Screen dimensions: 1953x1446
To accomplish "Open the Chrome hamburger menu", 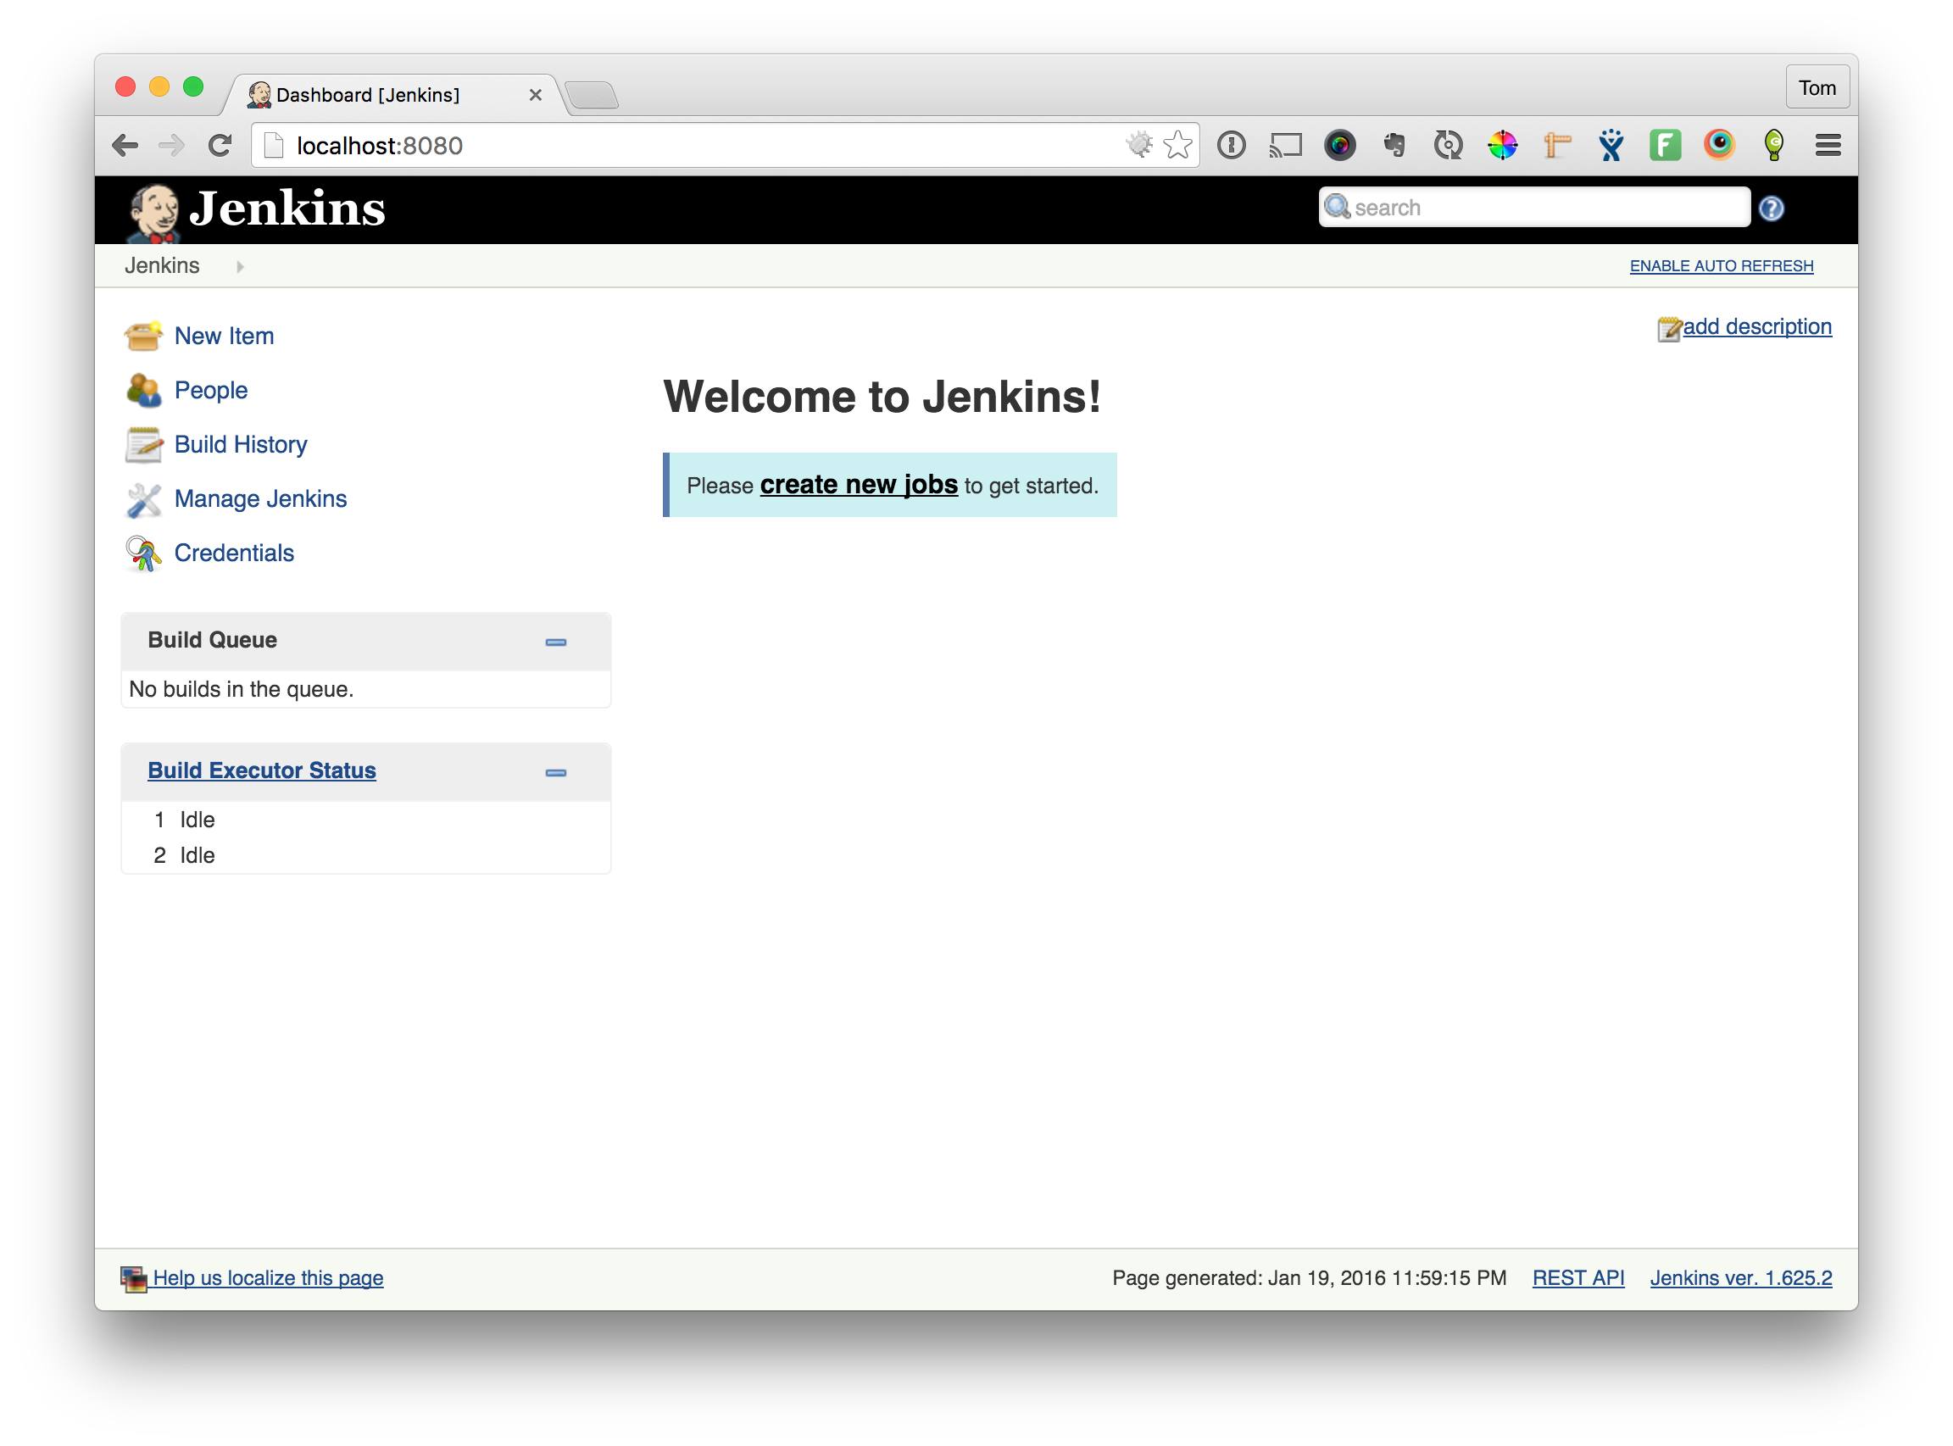I will coord(1828,145).
